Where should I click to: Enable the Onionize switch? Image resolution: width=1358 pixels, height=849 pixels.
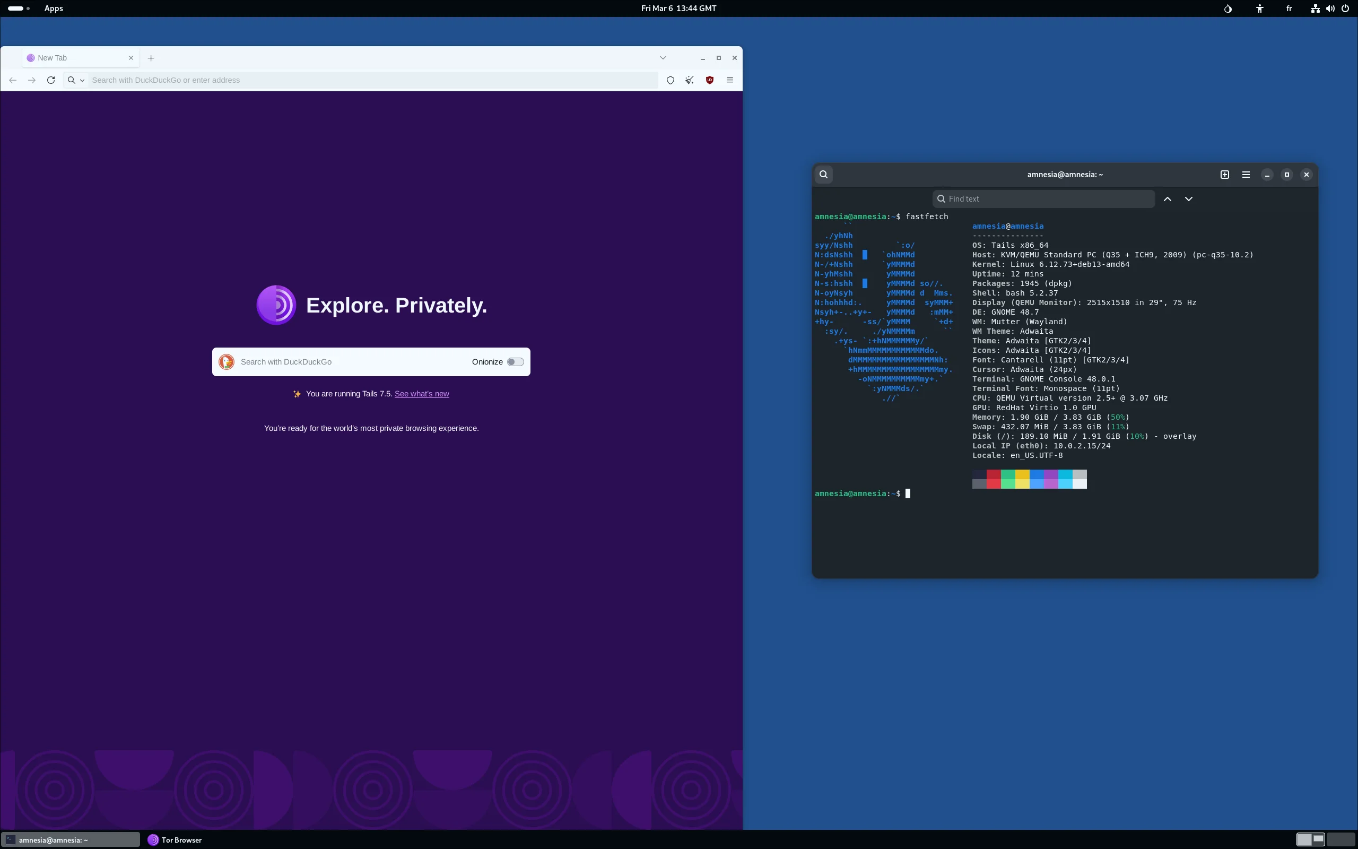click(515, 362)
